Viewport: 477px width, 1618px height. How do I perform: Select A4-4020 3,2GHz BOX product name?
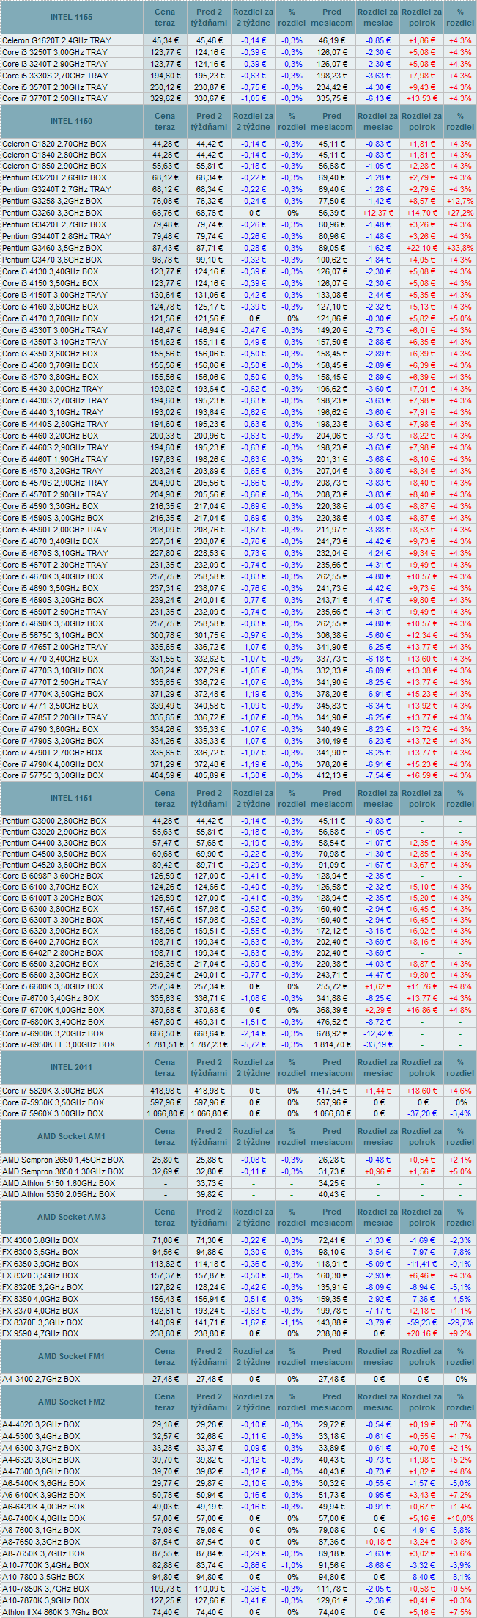(41, 1424)
